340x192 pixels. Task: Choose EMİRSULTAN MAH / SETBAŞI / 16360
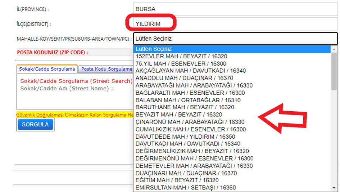pyautogui.click(x=186, y=188)
